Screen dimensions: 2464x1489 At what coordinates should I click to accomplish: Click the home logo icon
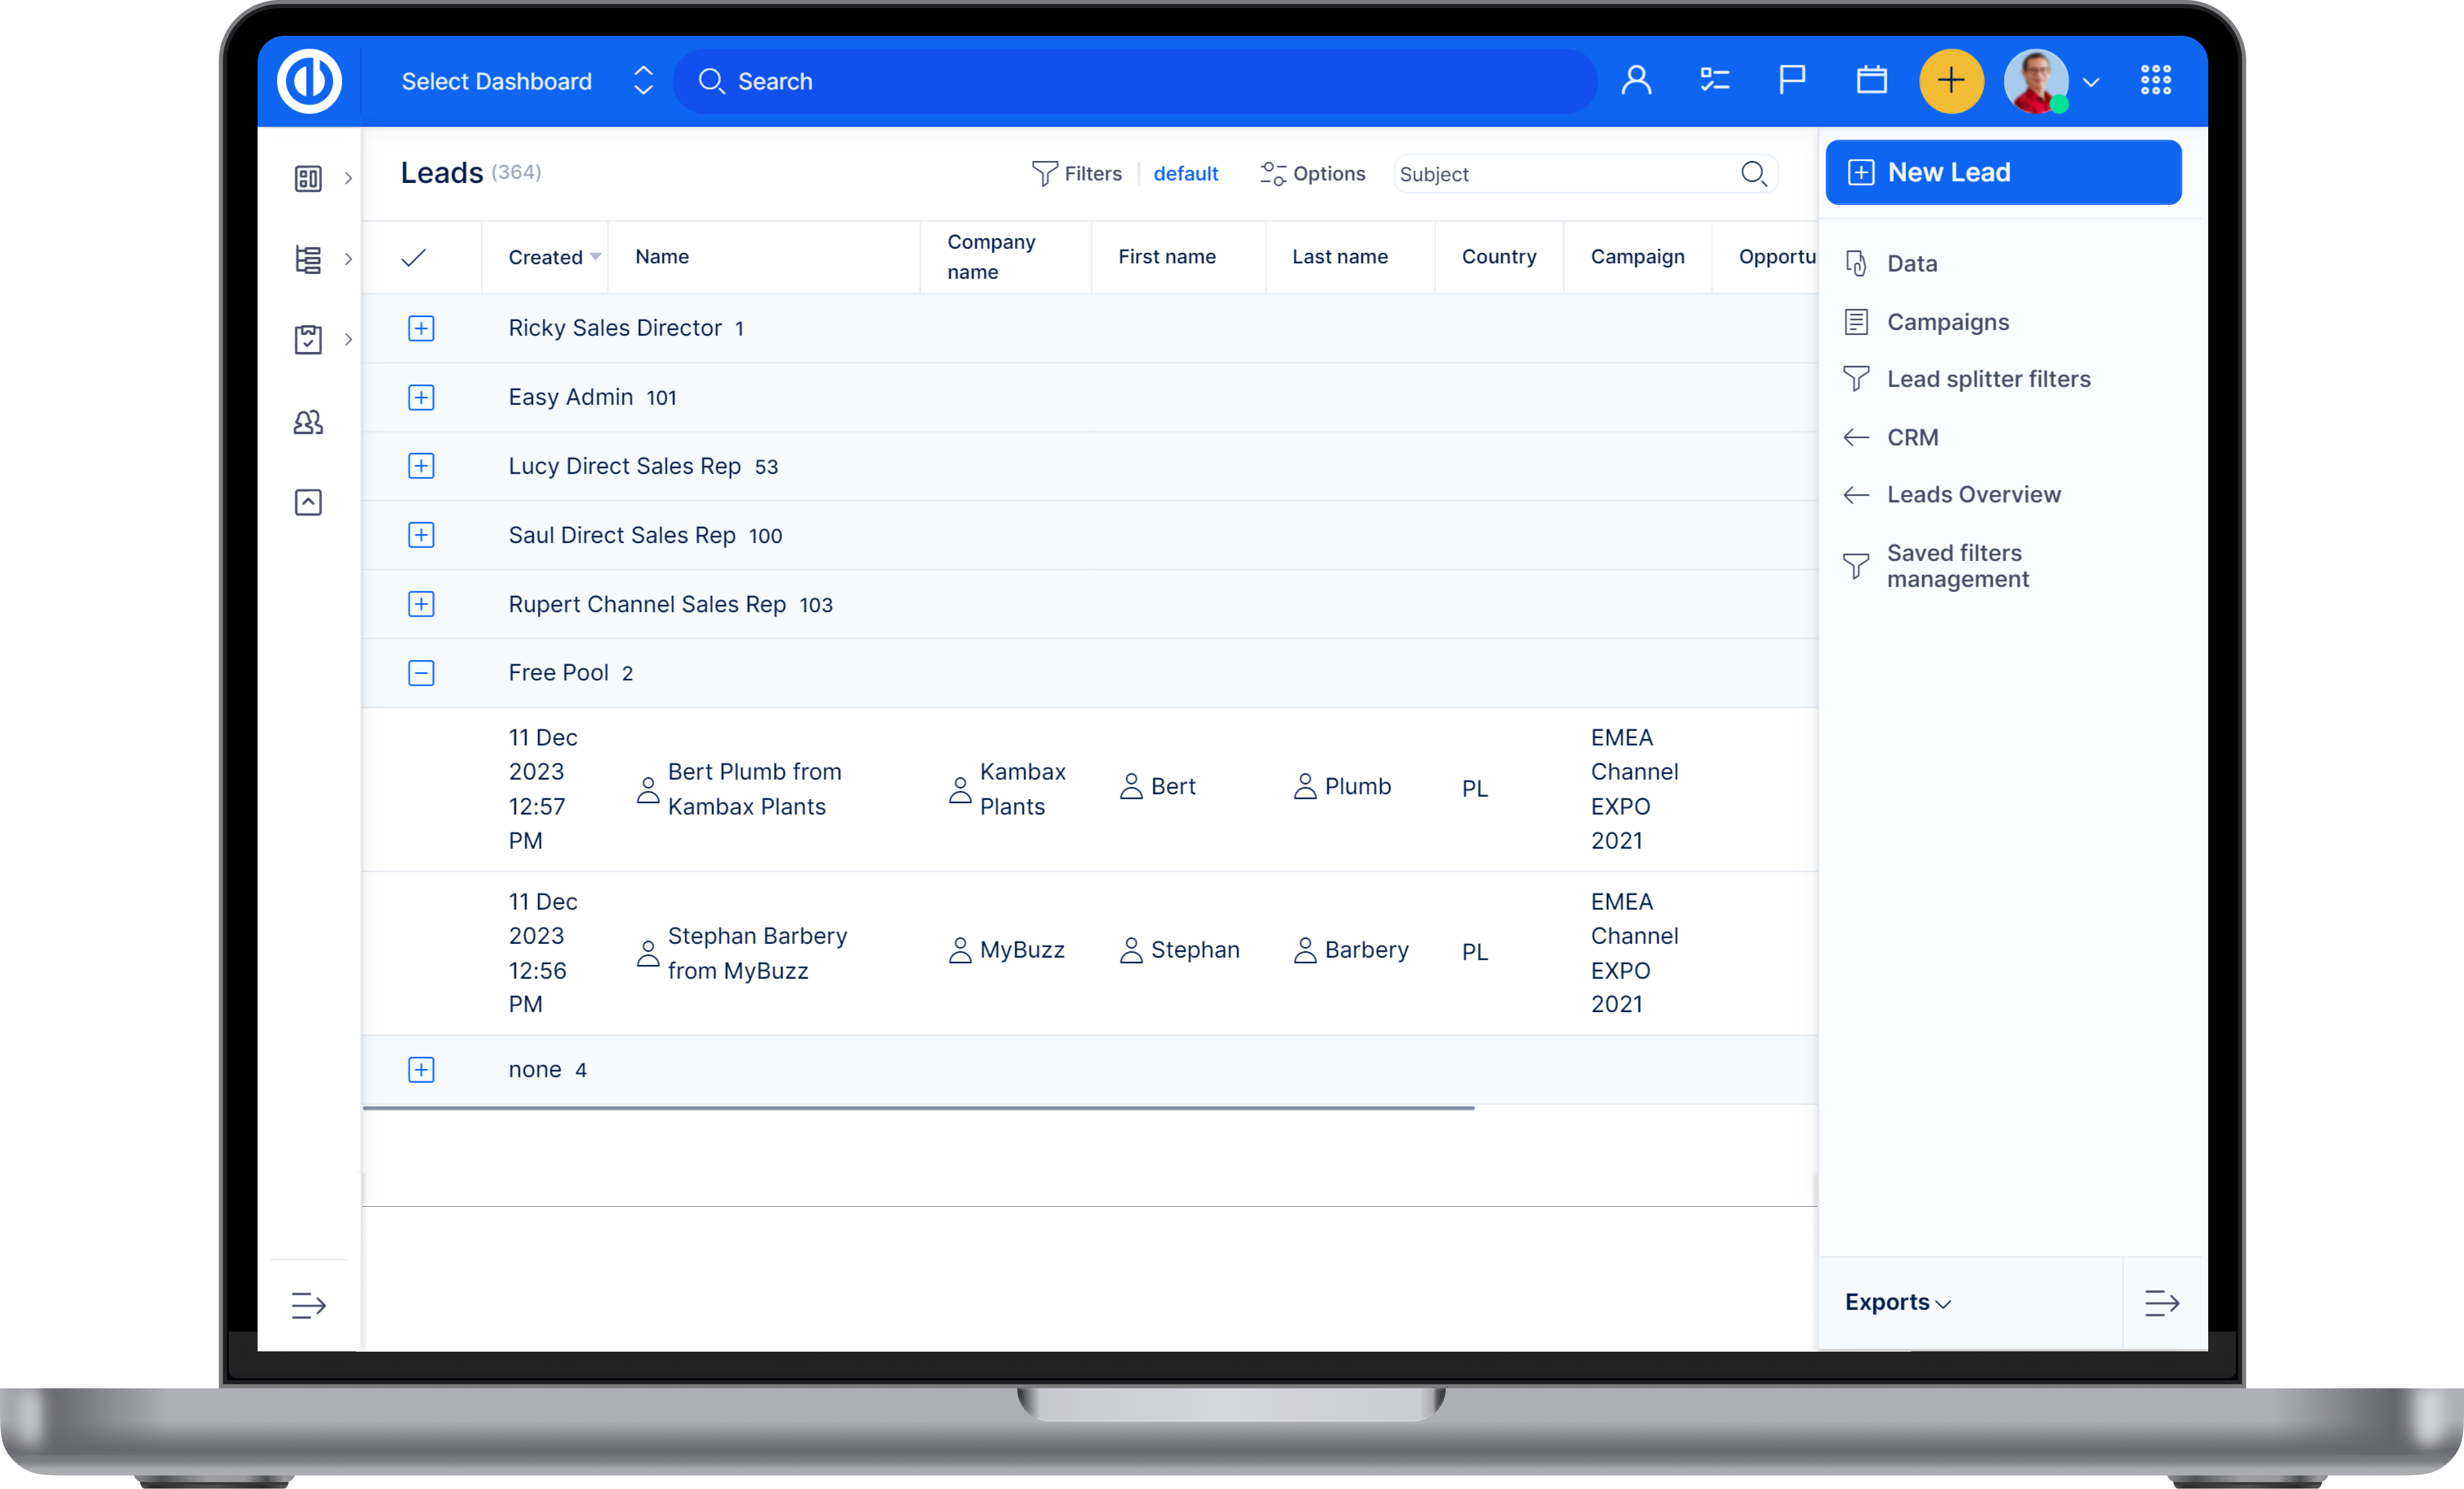(309, 80)
